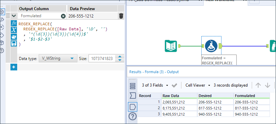Image resolution: width=276 pixels, height=124 pixels.
Task: Click the Text Input tool's output anchor
Action: point(179,46)
